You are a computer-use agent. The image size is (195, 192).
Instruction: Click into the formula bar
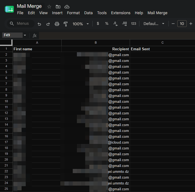[117, 36]
